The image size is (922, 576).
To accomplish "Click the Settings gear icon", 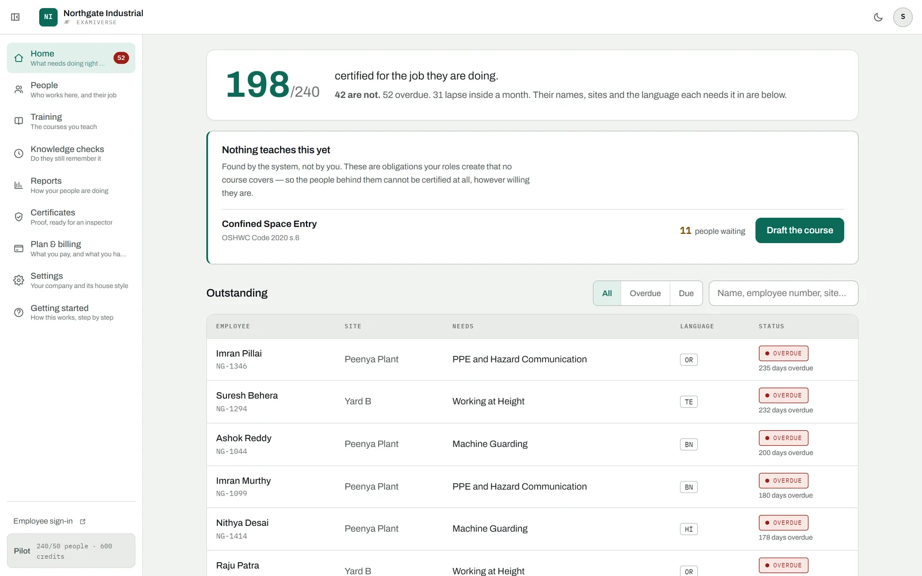I will [18, 281].
